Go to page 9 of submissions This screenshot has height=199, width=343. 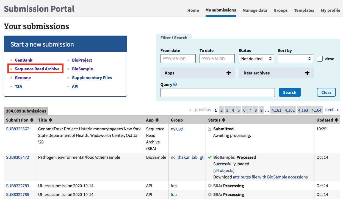click(261, 110)
